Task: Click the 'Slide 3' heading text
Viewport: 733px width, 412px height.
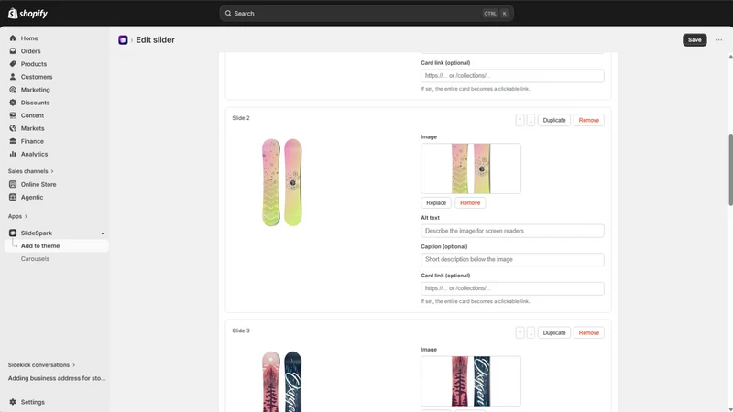Action: (241, 331)
